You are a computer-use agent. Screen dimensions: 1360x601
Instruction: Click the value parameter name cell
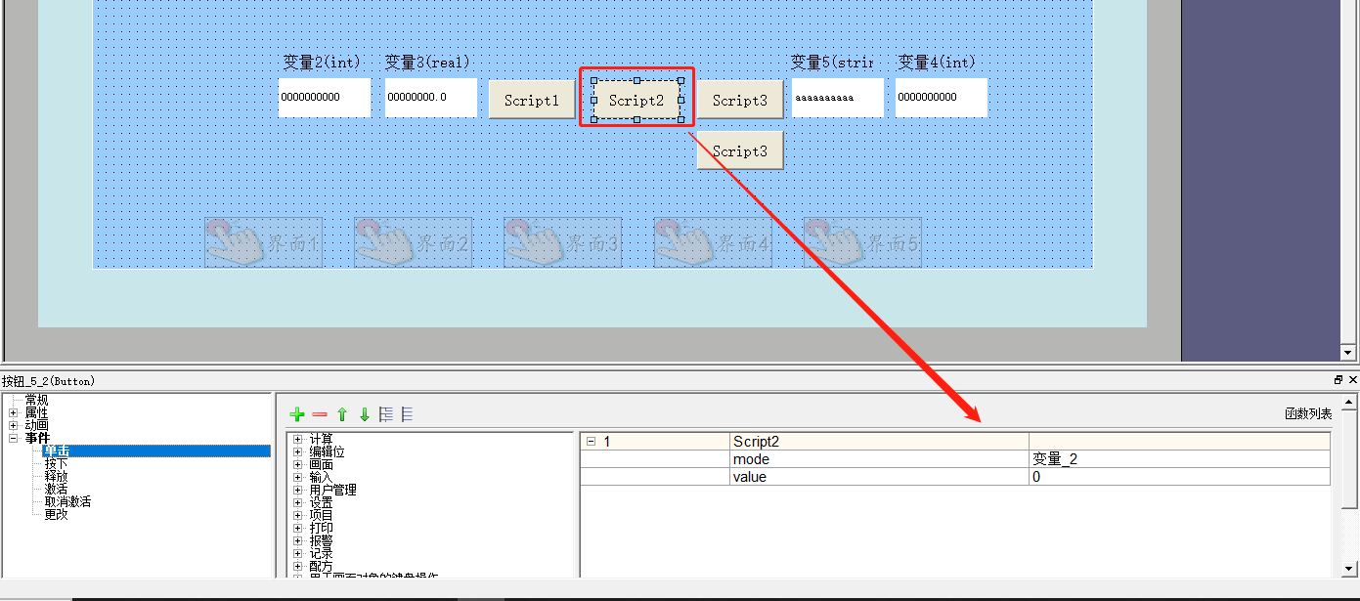click(x=879, y=477)
